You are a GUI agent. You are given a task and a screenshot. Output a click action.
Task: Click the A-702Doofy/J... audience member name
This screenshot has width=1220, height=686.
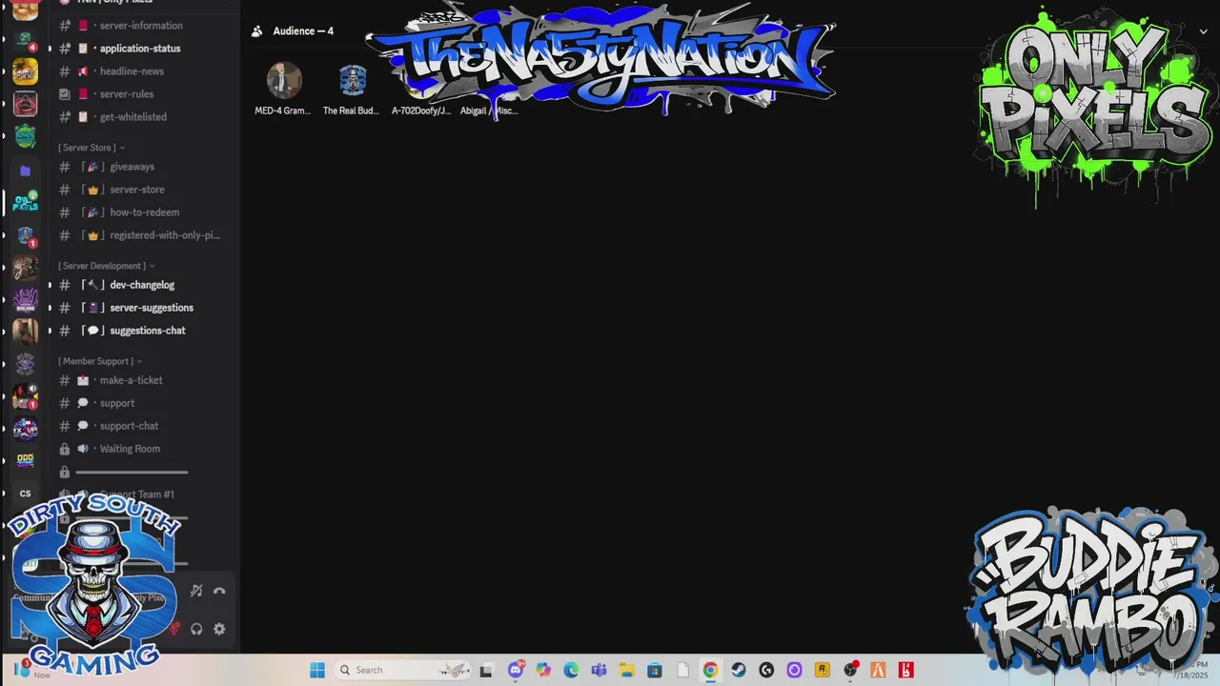[421, 111]
